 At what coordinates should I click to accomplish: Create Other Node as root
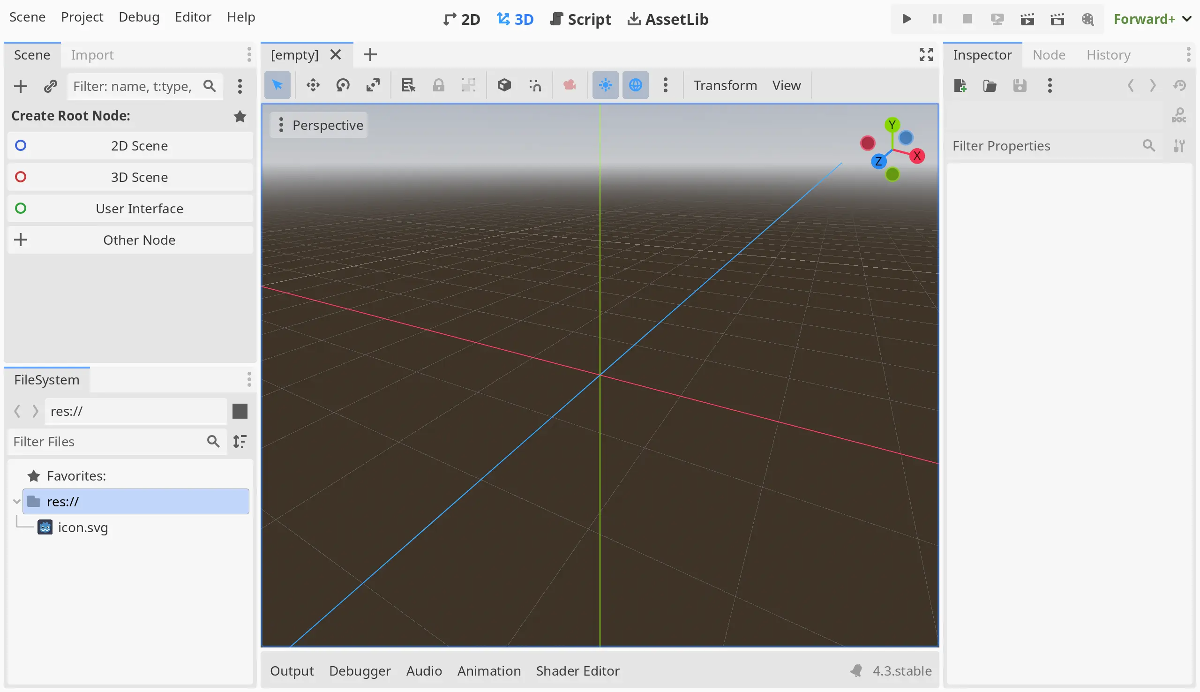click(130, 240)
